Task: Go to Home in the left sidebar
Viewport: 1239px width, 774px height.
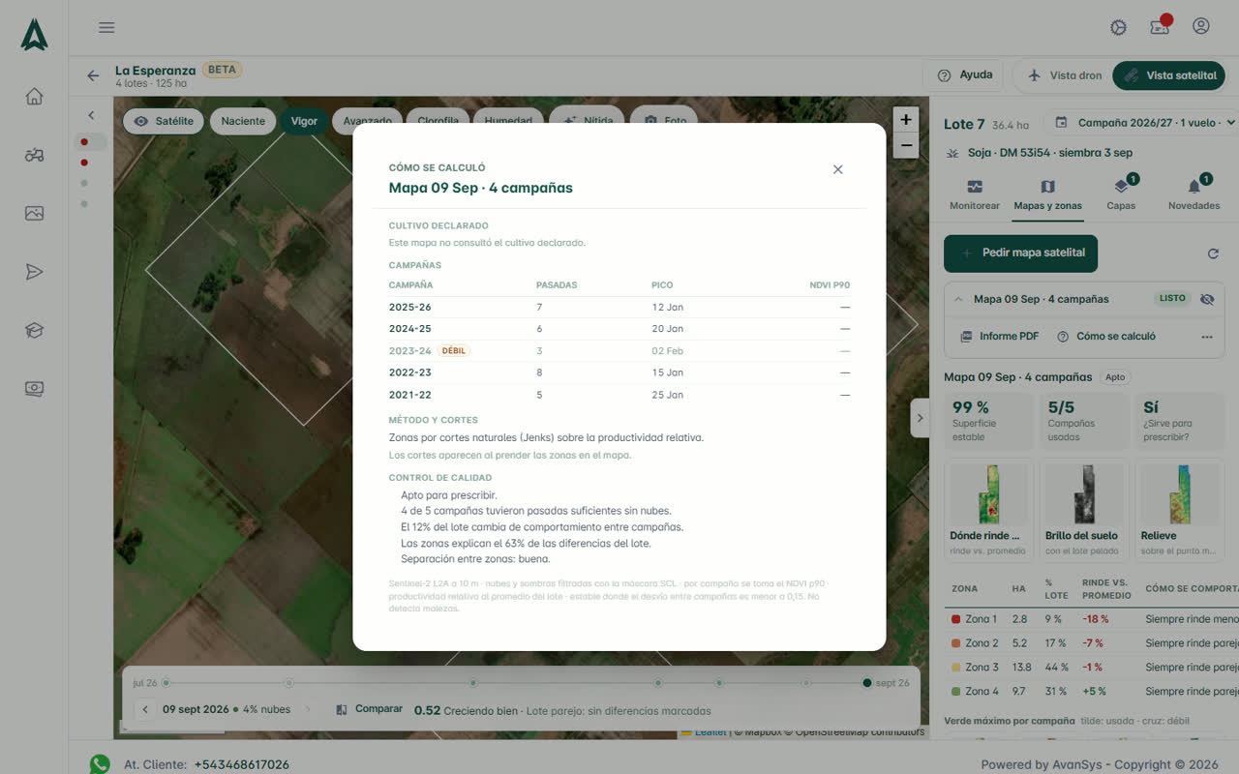Action: pyautogui.click(x=35, y=96)
